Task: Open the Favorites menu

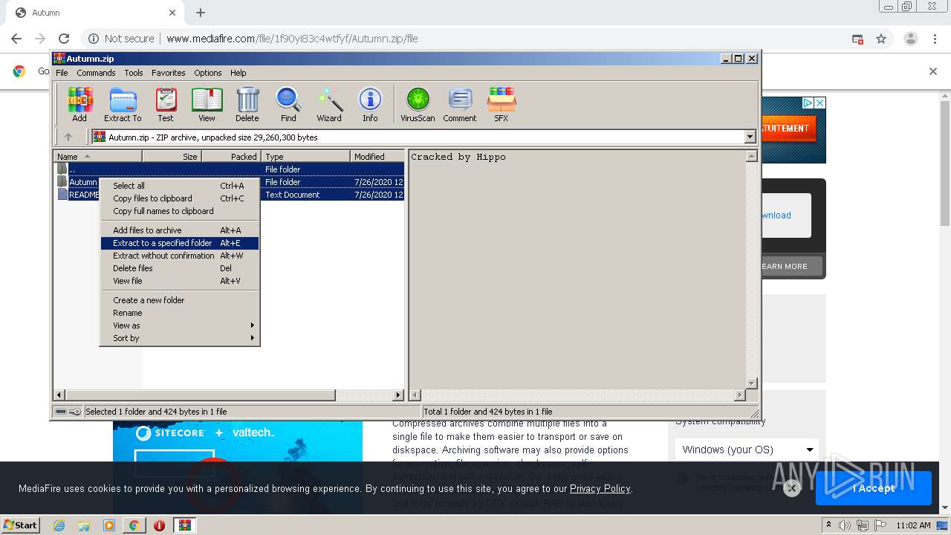Action: click(169, 73)
